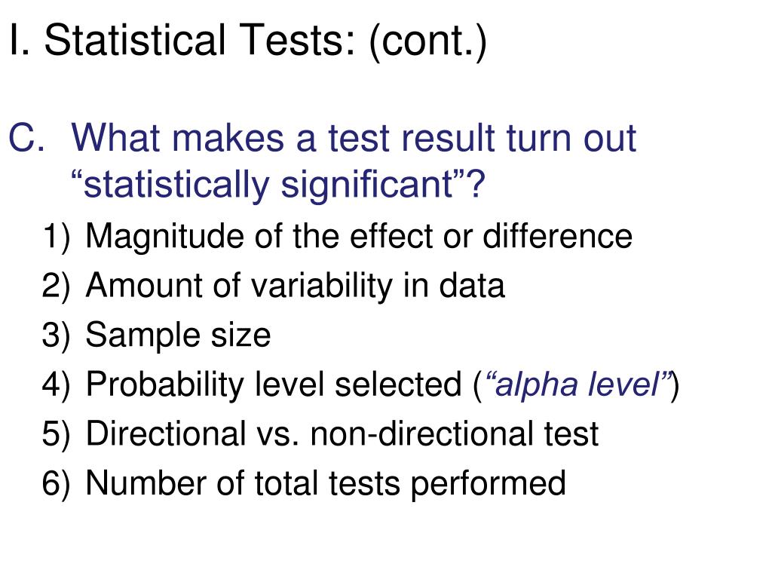The image size is (772, 579).
Task: Select 'Directional vs. non-directional test' item
Action: (342, 433)
